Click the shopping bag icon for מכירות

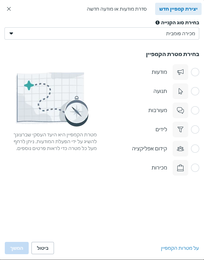point(180,168)
